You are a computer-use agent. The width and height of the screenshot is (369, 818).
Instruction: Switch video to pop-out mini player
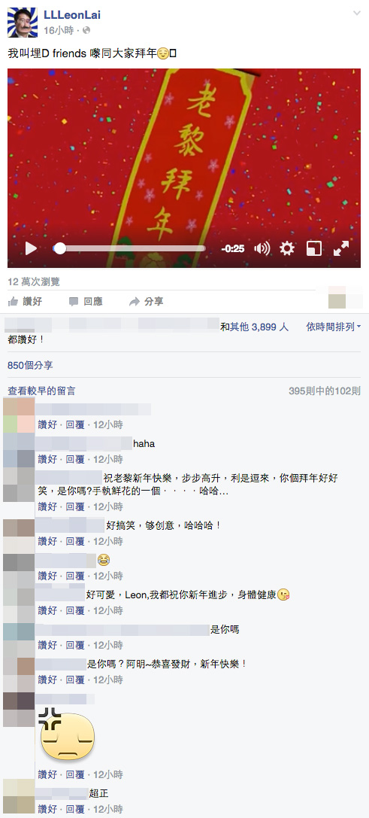(314, 248)
